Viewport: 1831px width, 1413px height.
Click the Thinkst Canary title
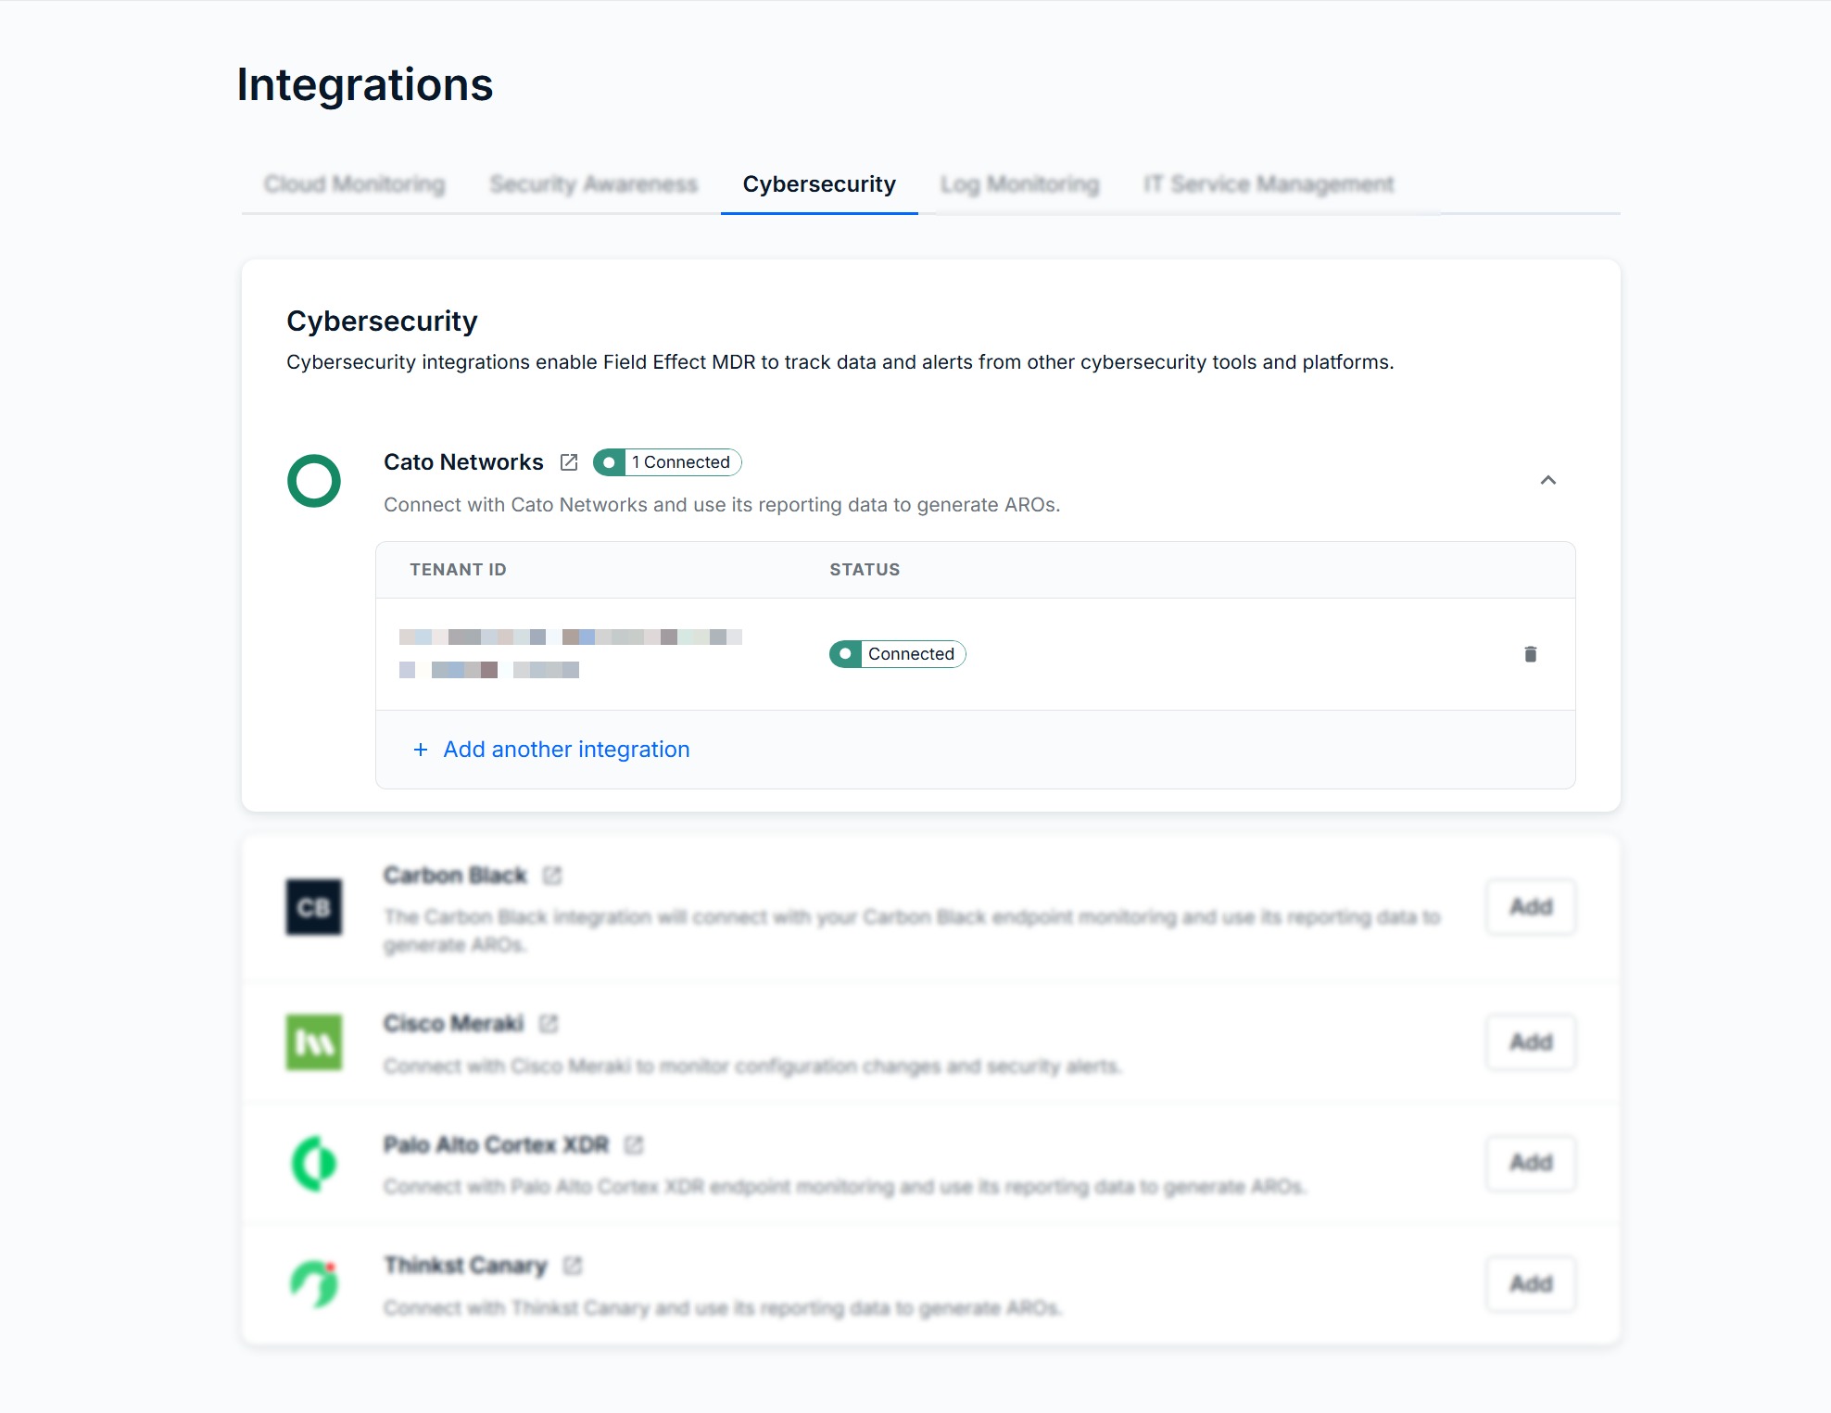click(x=465, y=1266)
